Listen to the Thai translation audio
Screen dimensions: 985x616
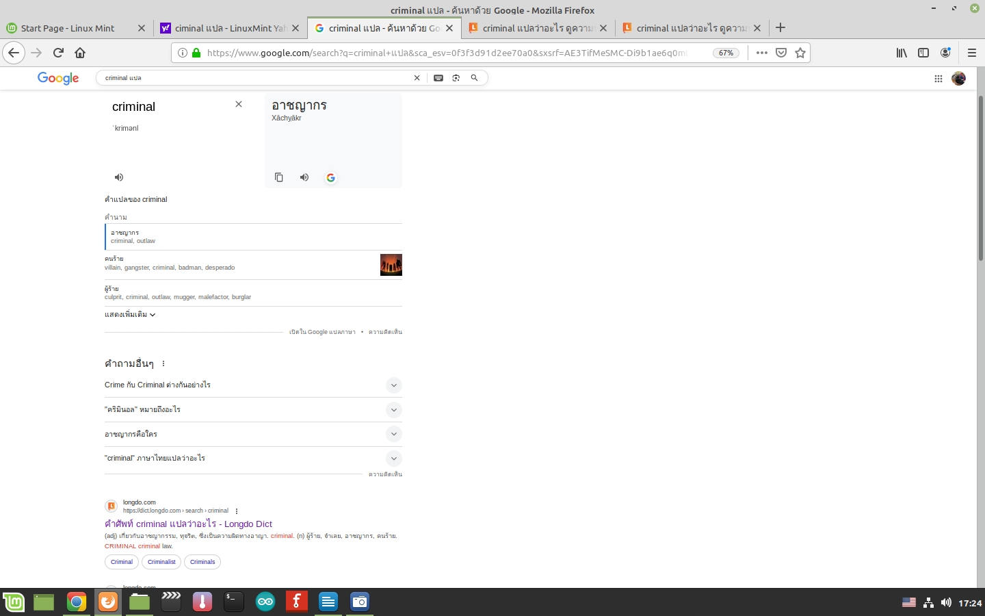point(304,177)
